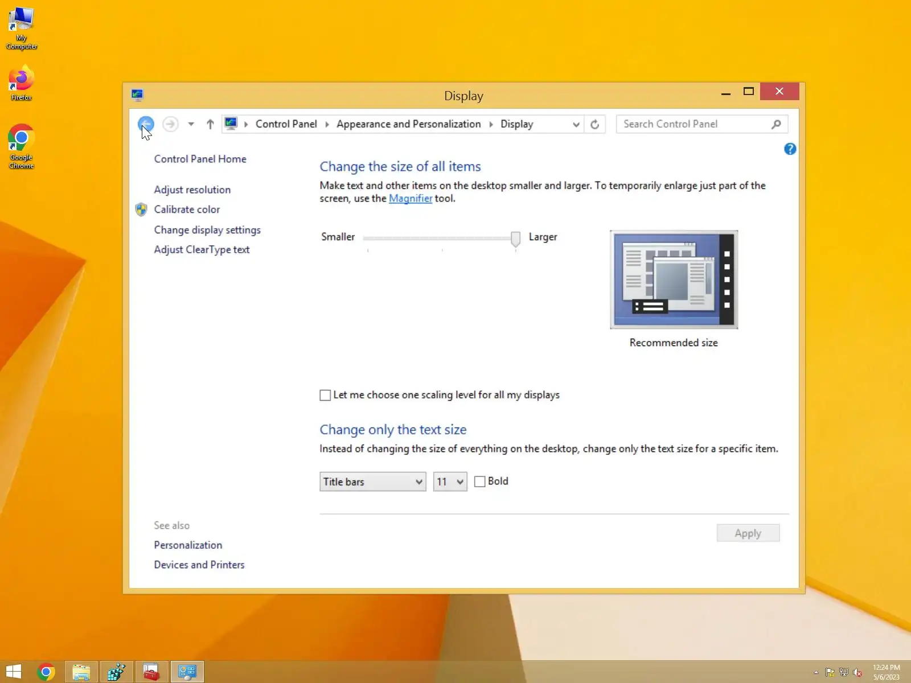Click the muted volume icon in the tray
Viewport: 911px width, 683px height.
(x=857, y=672)
